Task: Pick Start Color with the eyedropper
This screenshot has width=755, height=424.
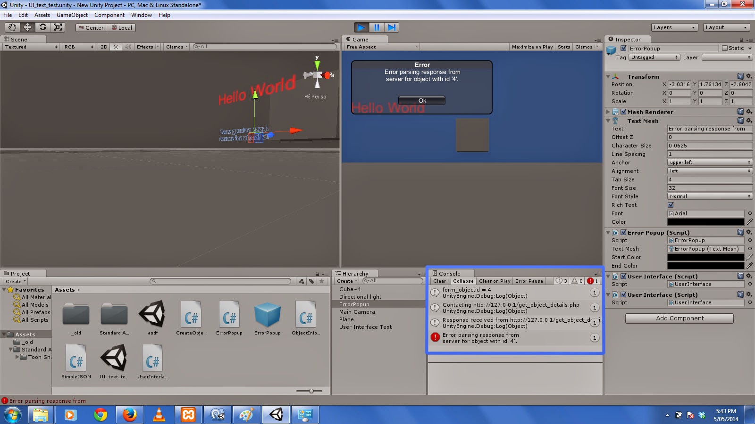Action: pos(749,257)
